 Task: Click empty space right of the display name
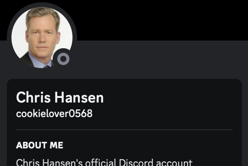click(167, 98)
